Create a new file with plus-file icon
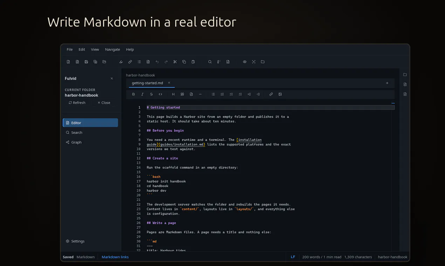Image resolution: width=445 pixels, height=266 pixels. pos(68,62)
